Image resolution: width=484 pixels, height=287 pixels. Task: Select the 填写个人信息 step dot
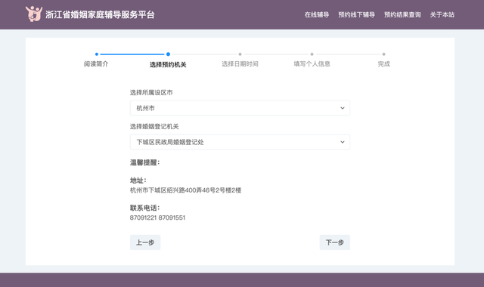click(312, 54)
